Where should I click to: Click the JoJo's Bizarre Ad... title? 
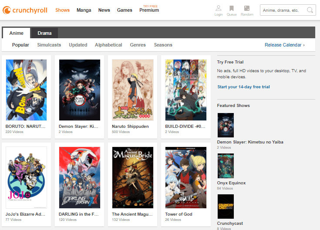(25, 214)
